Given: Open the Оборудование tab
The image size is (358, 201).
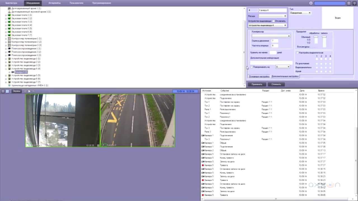Looking at the screenshot, I should [x=32, y=3].
